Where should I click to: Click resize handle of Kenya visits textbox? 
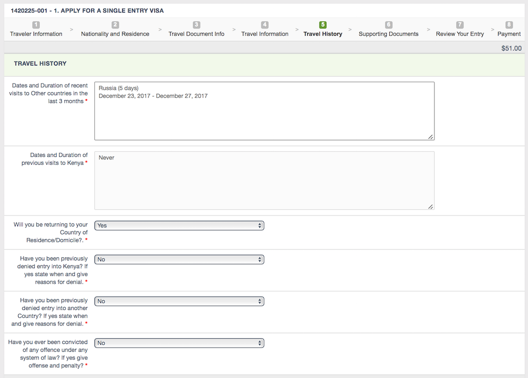pos(431,206)
